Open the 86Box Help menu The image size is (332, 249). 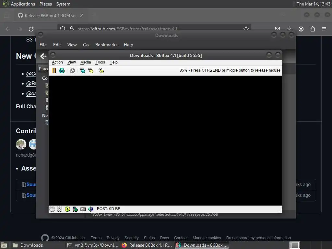coord(113,62)
